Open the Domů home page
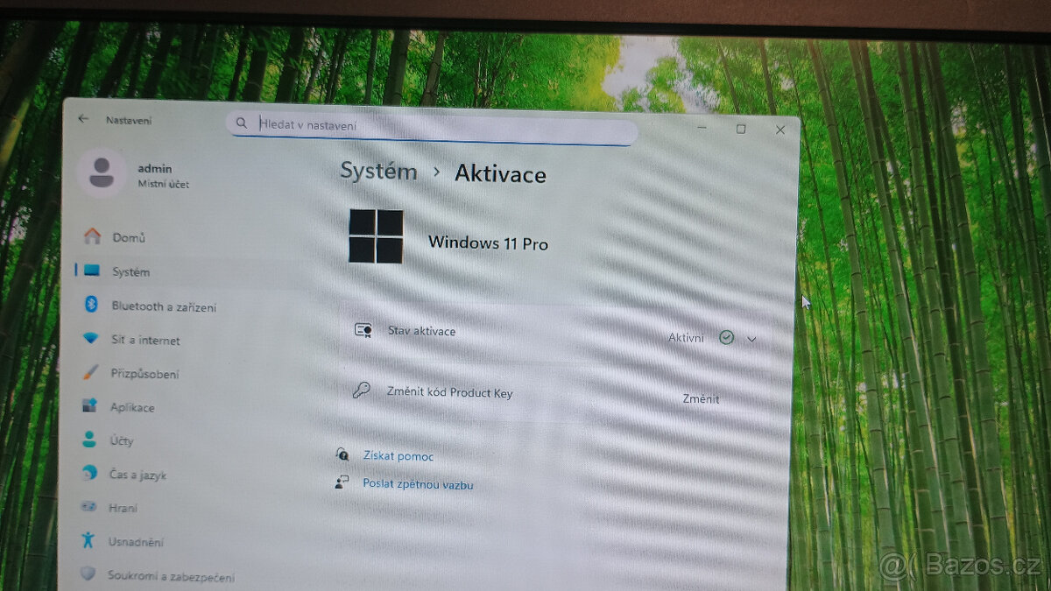Viewport: 1051px width, 591px height. (x=128, y=237)
